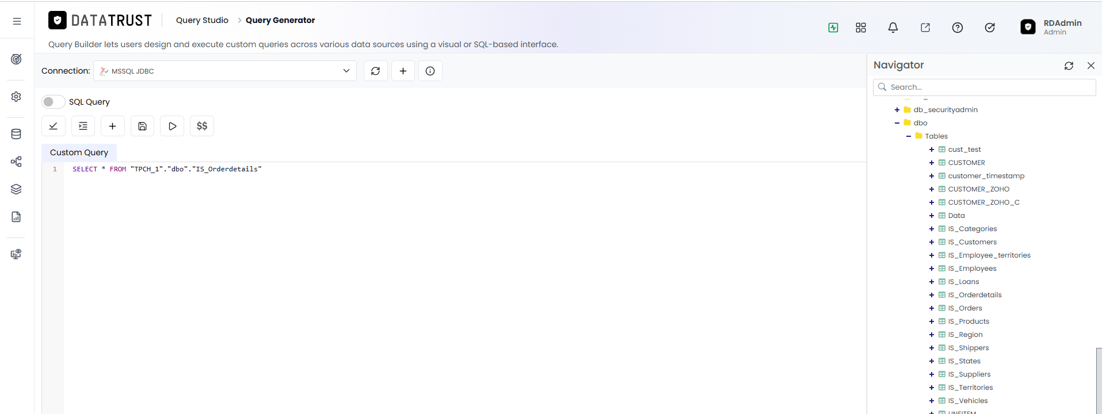This screenshot has height=414, width=1102.
Task: Click the Navigator search field
Action: pos(985,87)
